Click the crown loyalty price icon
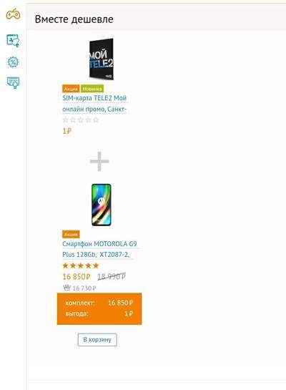Image resolution: width=286 pixels, height=390 pixels. tap(66, 288)
